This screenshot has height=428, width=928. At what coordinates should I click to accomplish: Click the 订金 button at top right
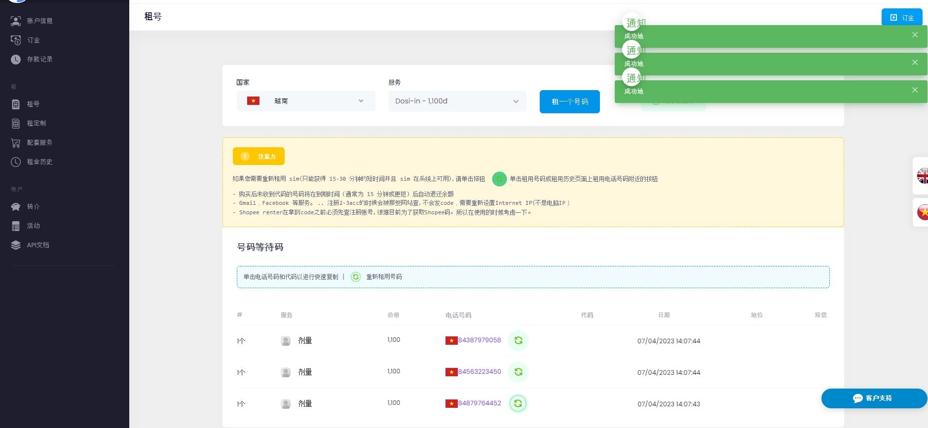point(901,18)
